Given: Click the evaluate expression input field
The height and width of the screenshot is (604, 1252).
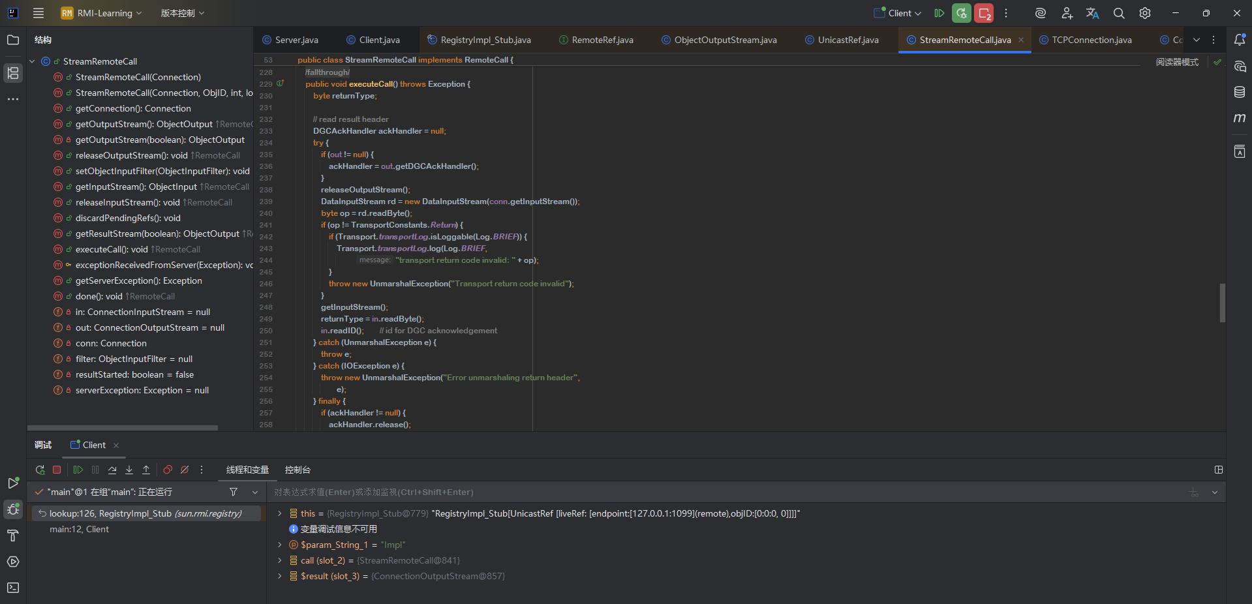Looking at the screenshot, I should (x=718, y=492).
